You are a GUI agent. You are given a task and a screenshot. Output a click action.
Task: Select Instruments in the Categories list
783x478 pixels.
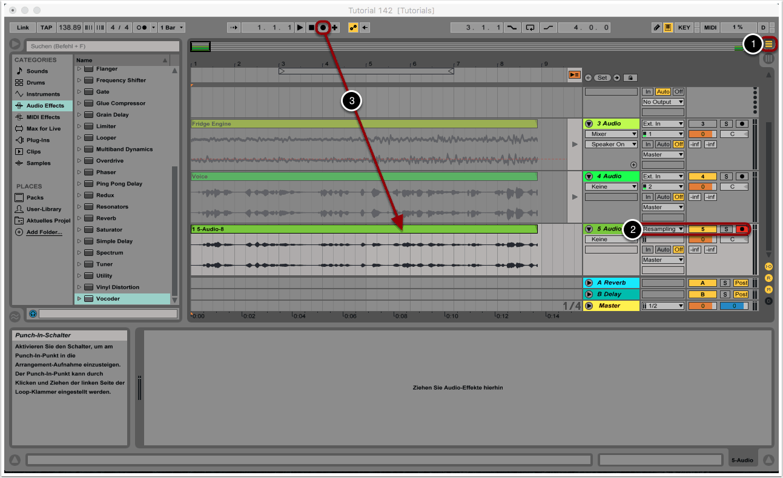click(42, 94)
